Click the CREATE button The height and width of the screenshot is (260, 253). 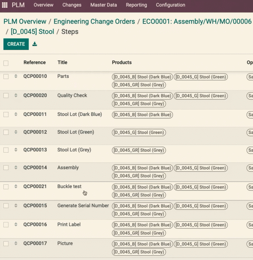[x=16, y=44]
